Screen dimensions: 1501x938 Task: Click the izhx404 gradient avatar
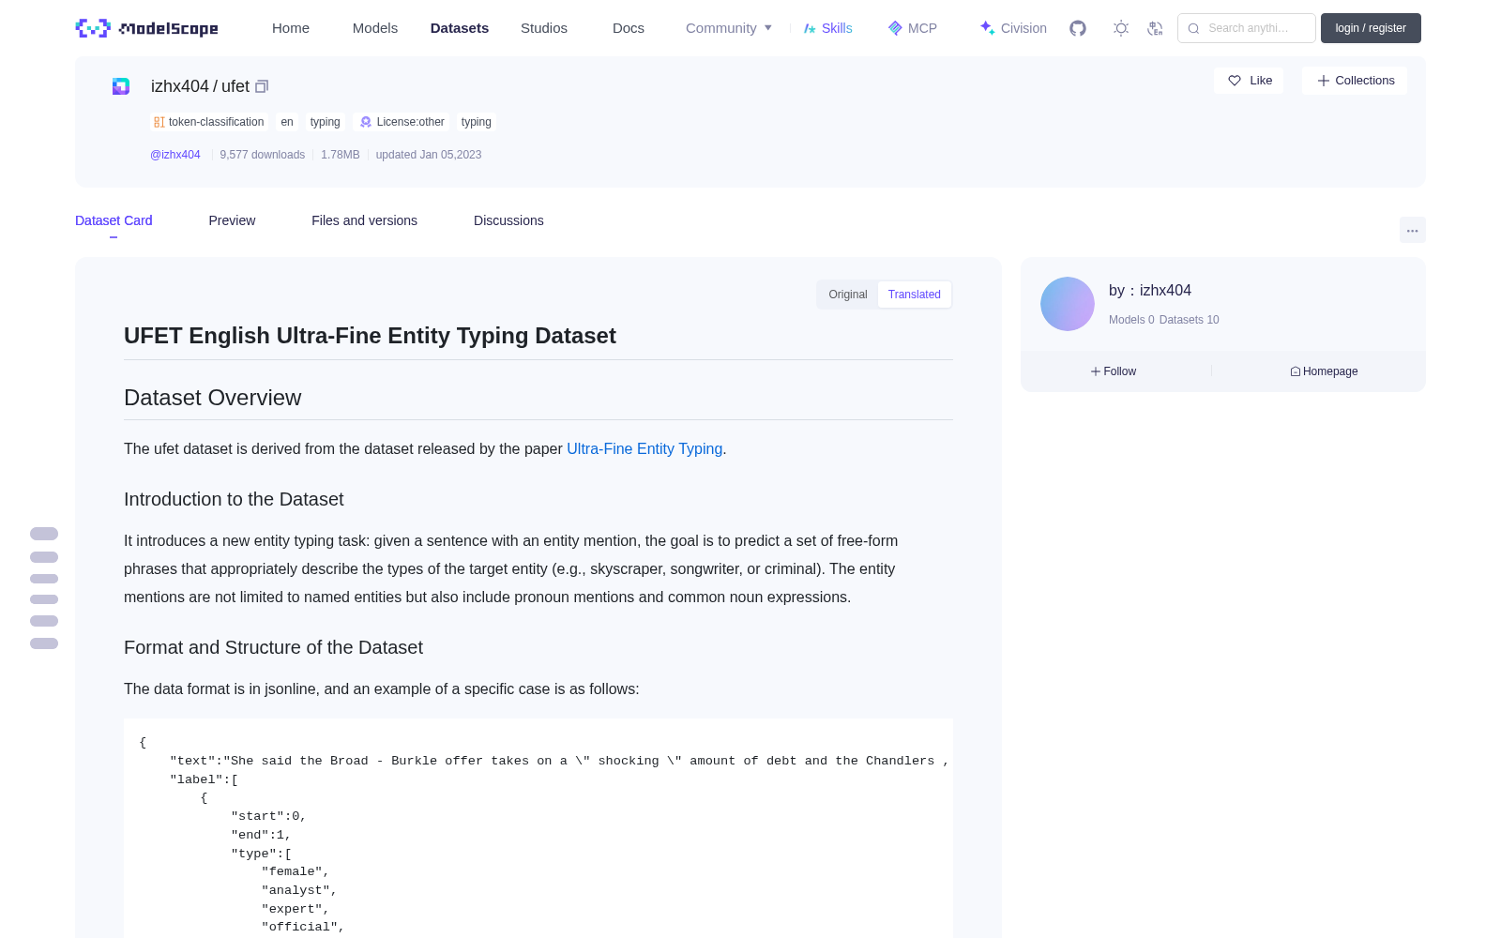pos(1068,304)
